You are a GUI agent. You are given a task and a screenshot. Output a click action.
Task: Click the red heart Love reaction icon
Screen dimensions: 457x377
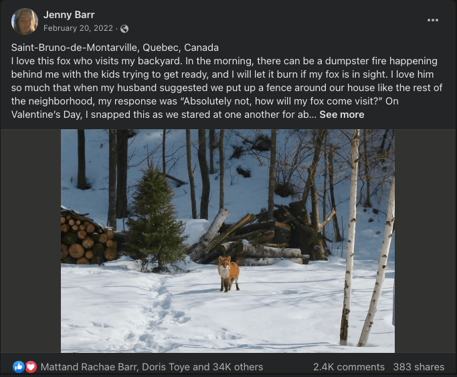(31, 367)
